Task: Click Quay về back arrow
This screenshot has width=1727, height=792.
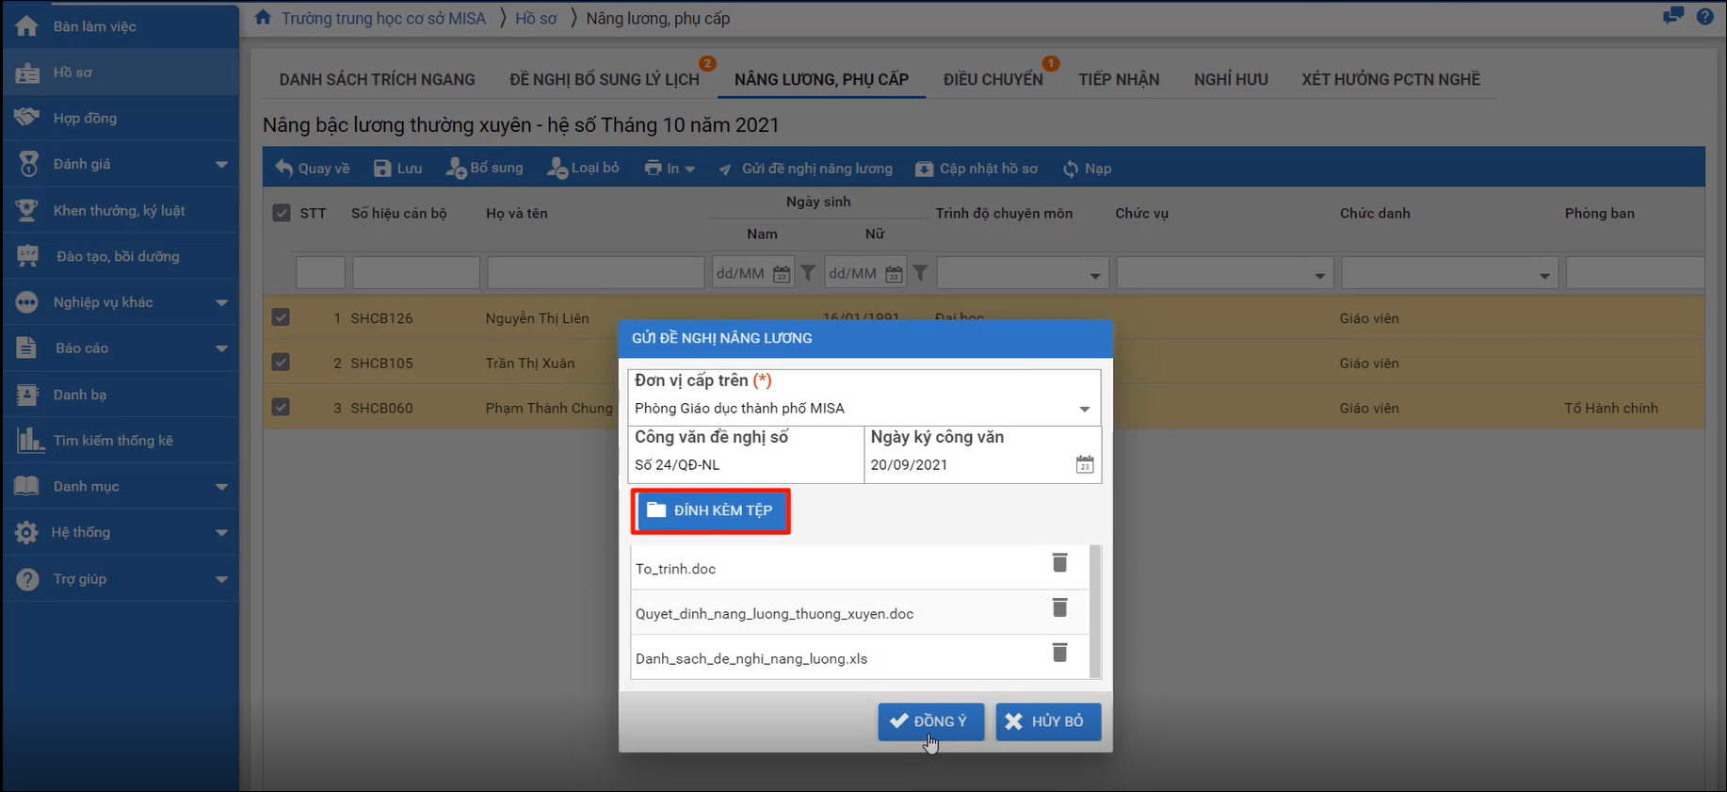Action: pos(312,169)
